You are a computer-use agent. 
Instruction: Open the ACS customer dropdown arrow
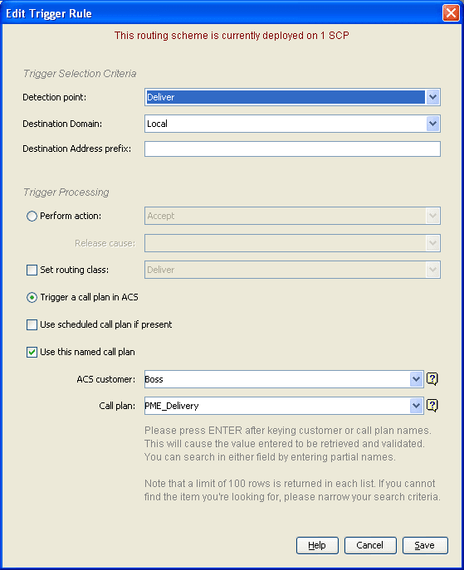[416, 379]
